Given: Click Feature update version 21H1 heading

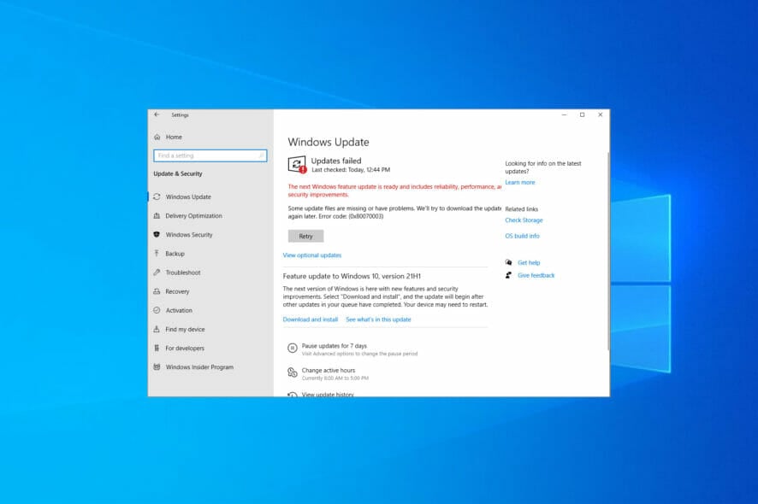Looking at the screenshot, I should (352, 276).
